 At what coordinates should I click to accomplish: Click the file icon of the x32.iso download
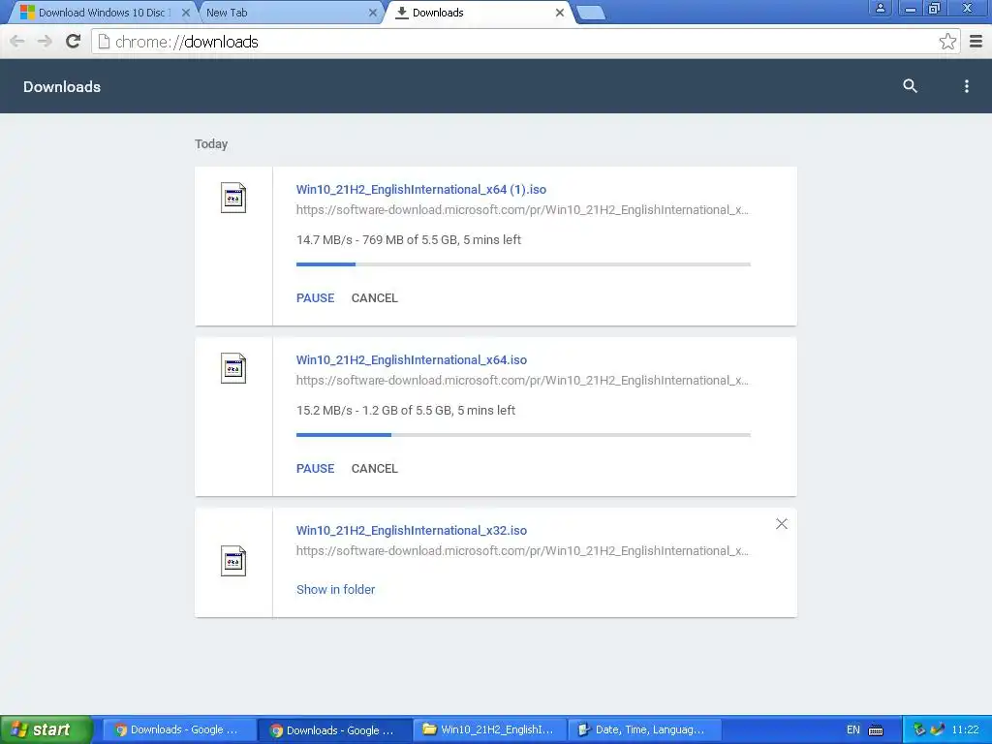[x=233, y=561]
